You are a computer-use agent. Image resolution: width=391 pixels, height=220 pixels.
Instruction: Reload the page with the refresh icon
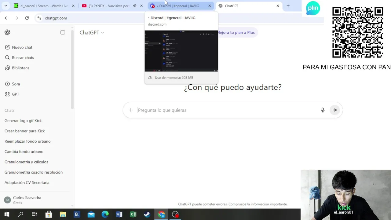(27, 18)
